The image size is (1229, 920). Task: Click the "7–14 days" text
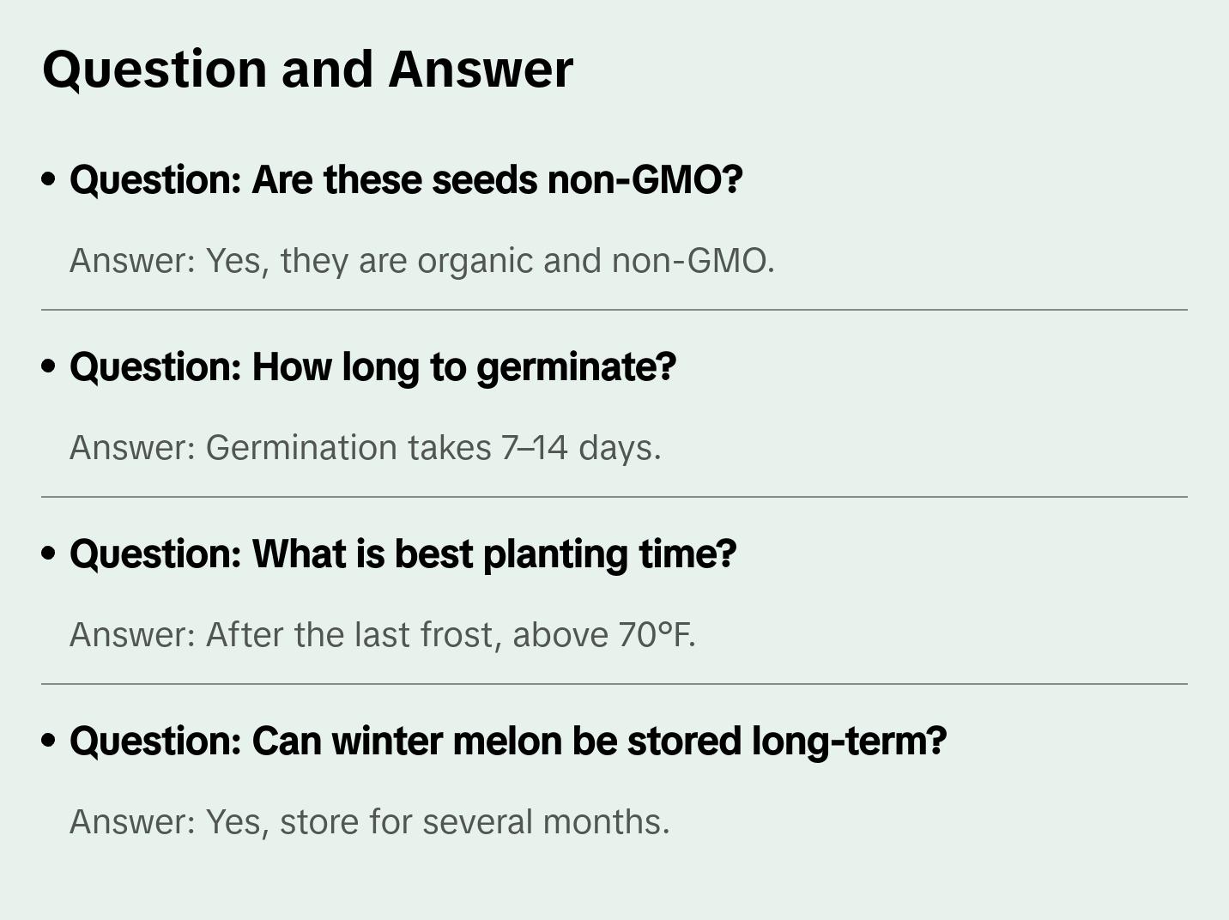(581, 448)
